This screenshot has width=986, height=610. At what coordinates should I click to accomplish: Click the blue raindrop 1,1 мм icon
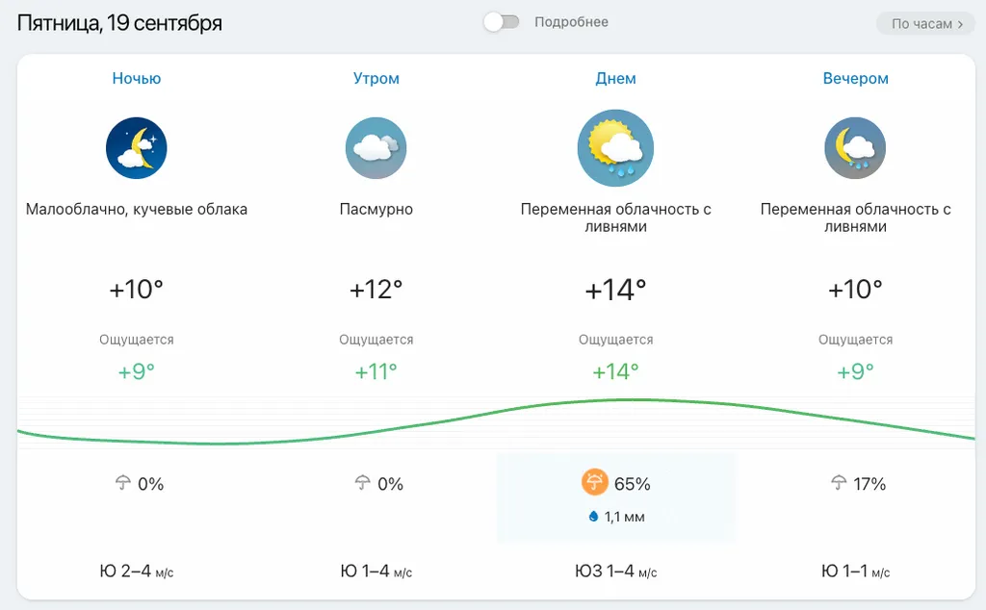pos(593,517)
